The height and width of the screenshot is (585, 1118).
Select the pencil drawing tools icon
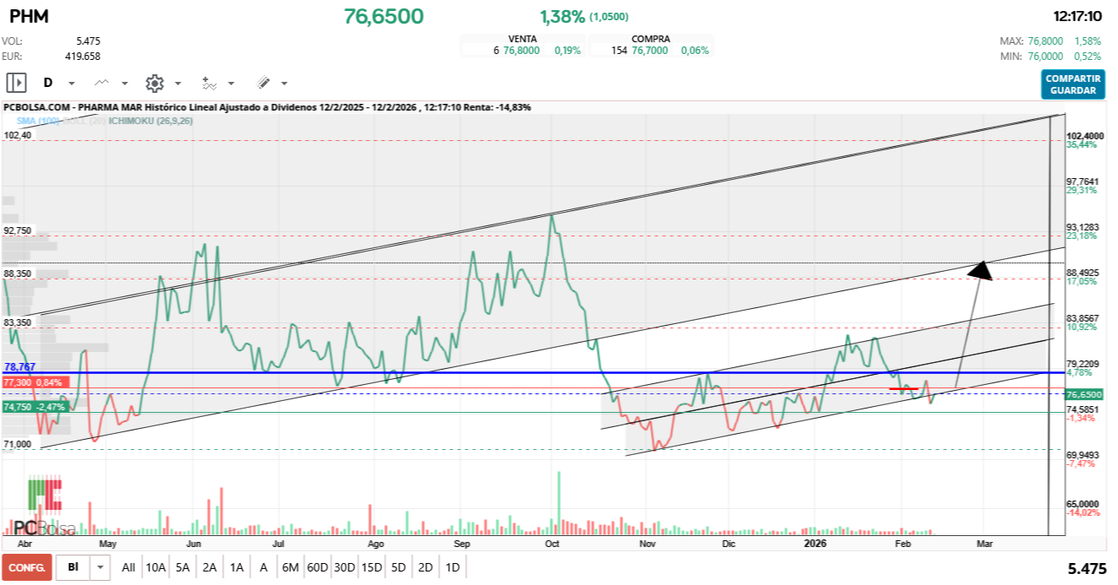click(x=263, y=83)
